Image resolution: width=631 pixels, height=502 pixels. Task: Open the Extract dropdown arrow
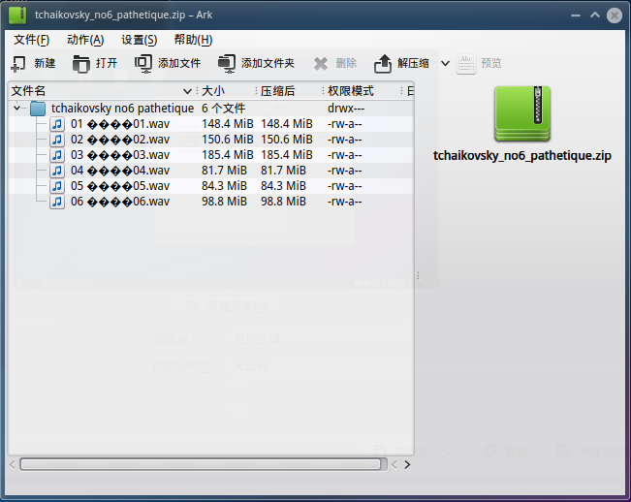[445, 64]
